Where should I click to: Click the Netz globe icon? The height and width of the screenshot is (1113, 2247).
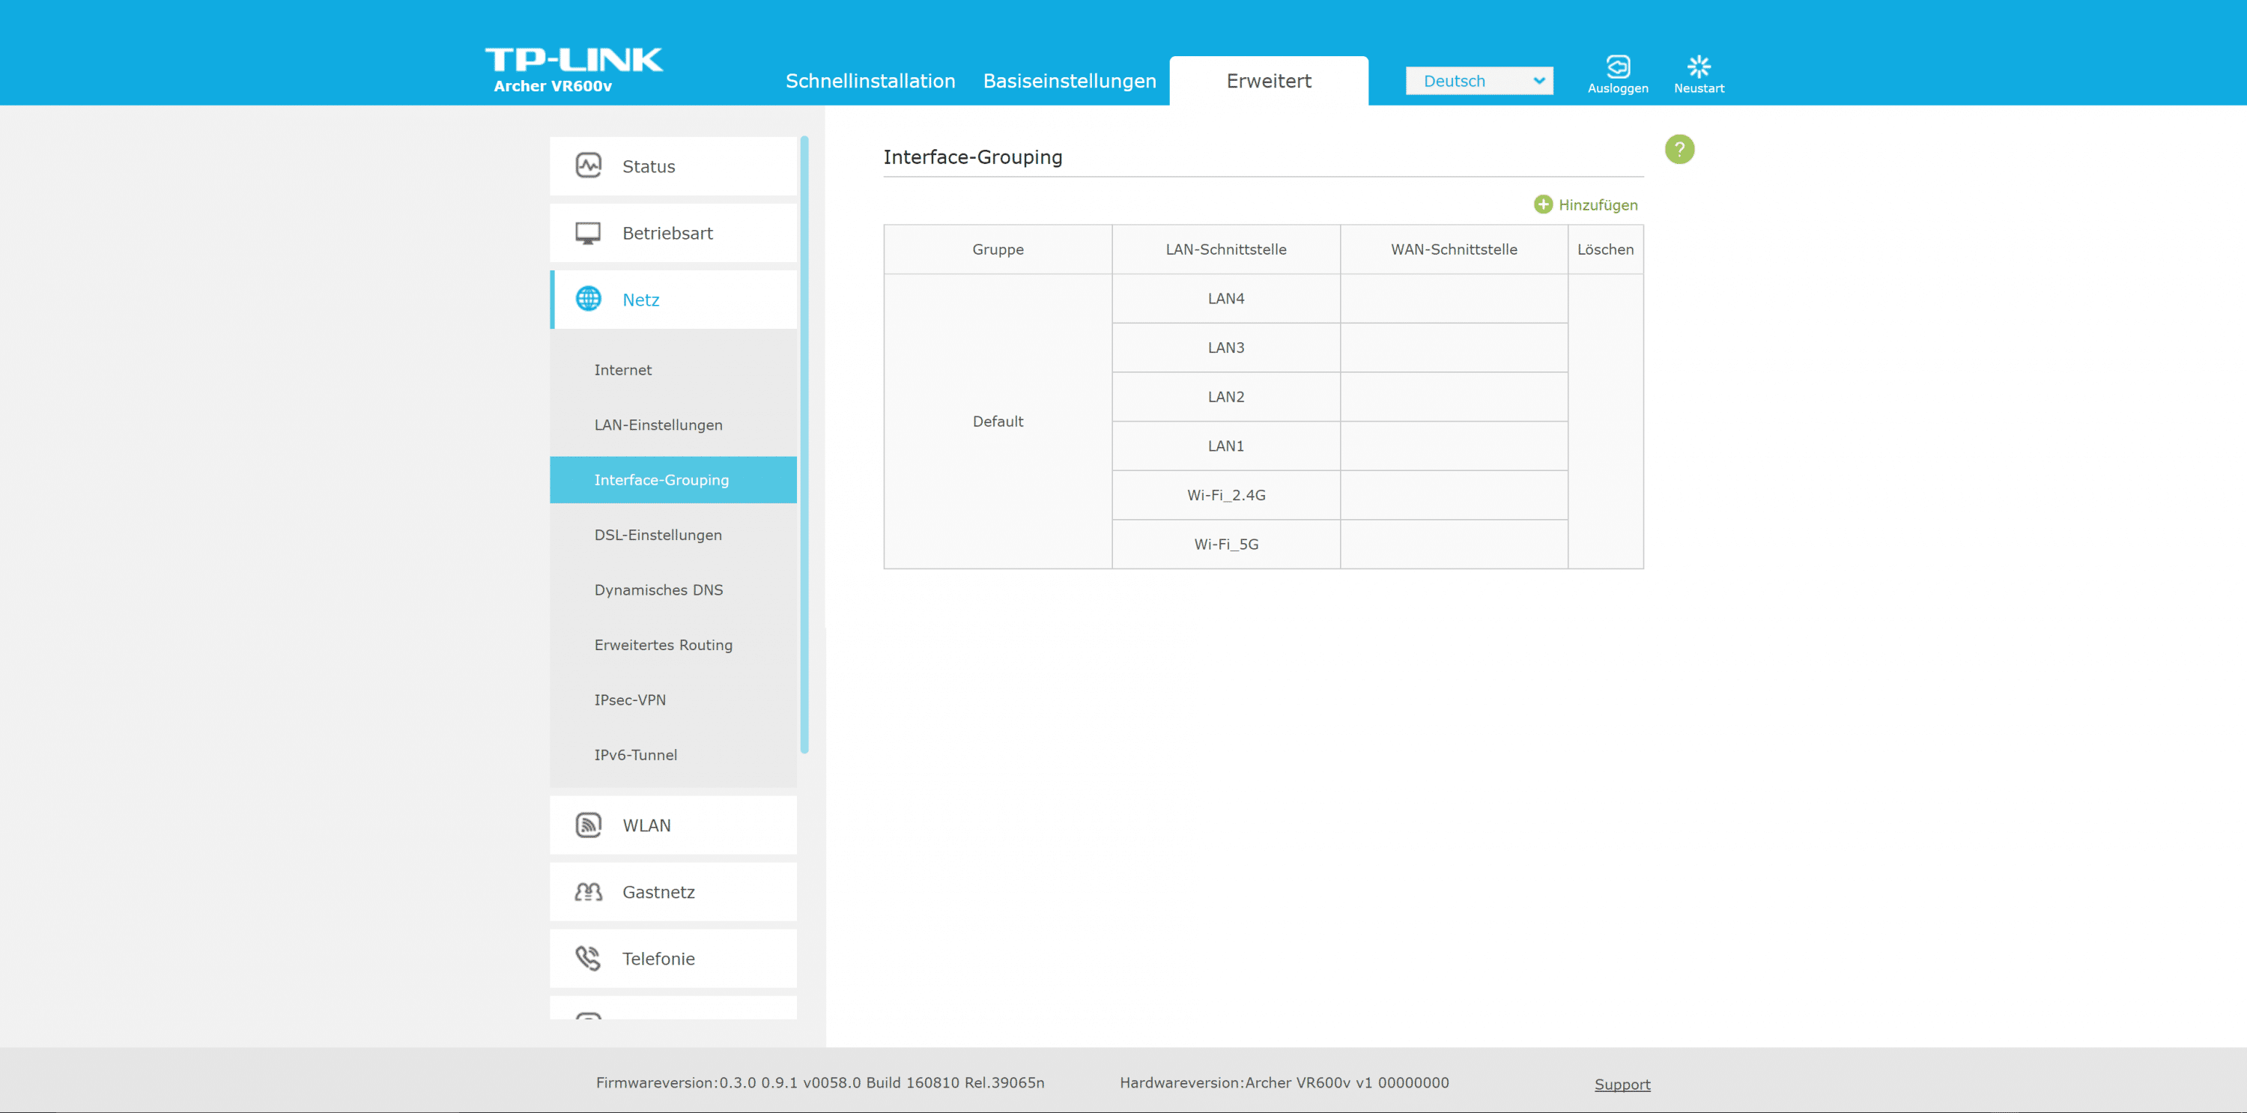point(588,299)
